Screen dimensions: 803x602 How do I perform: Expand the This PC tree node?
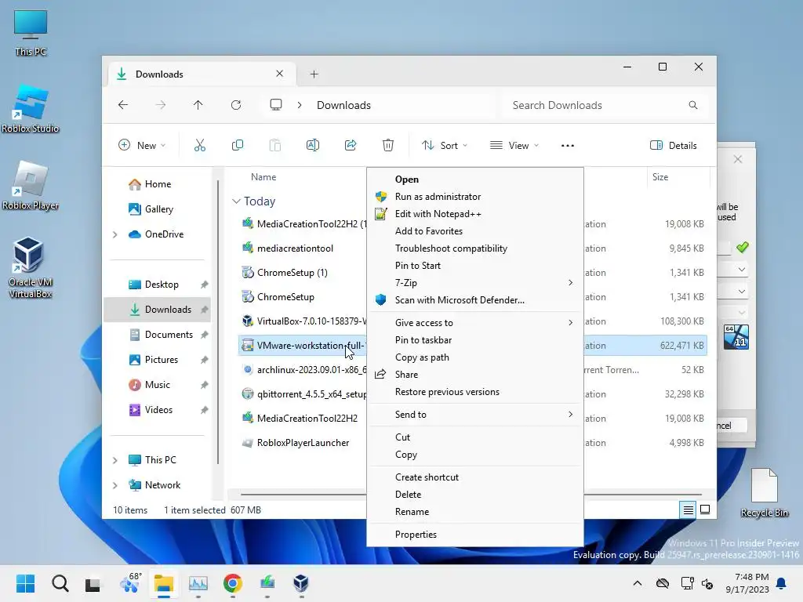pos(115,460)
